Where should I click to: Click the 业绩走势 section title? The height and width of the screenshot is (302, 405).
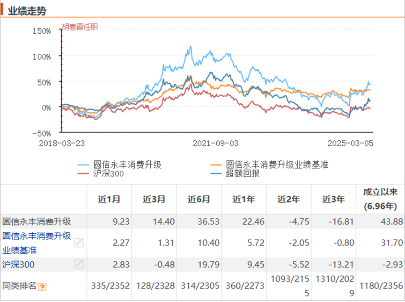27,11
